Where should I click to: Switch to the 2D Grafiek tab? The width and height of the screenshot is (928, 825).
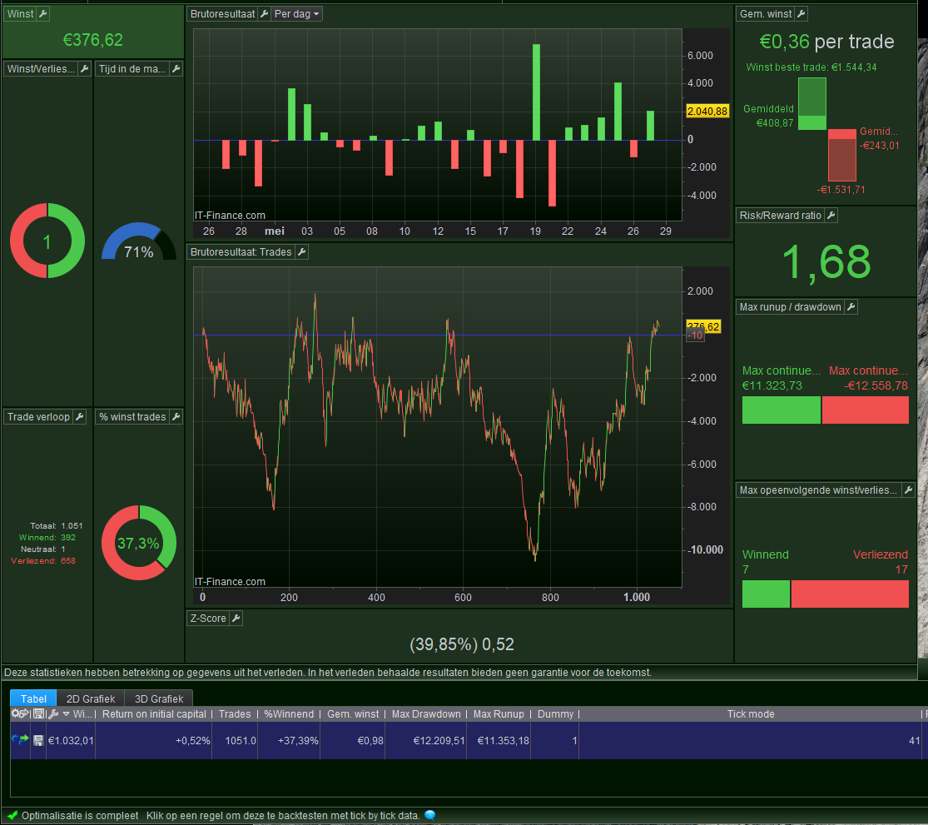pyautogui.click(x=91, y=698)
